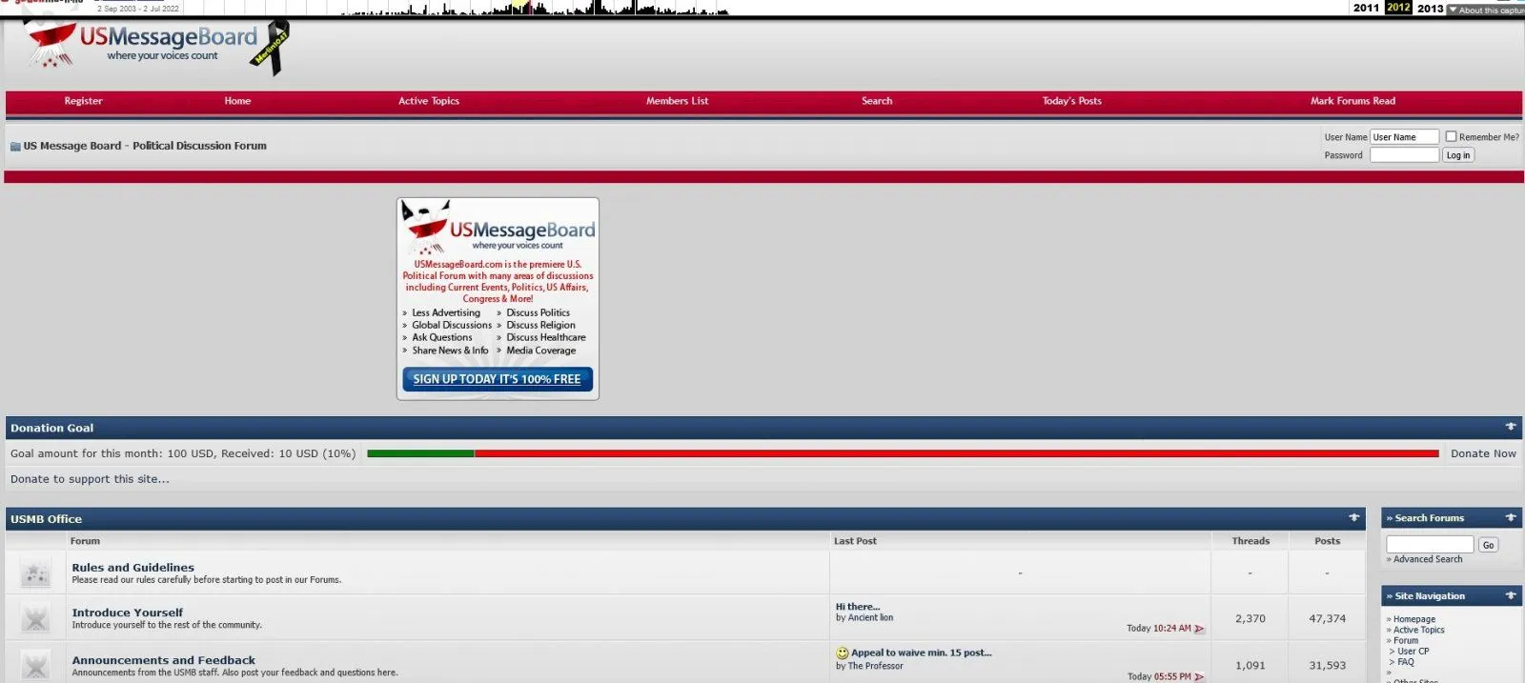Collapse the USMB Office category
This screenshot has height=683, width=1525.
(x=1354, y=518)
